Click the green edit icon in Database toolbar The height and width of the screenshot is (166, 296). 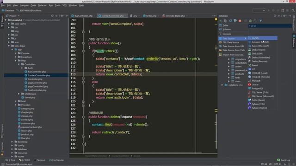pyautogui.click(x=250, y=21)
